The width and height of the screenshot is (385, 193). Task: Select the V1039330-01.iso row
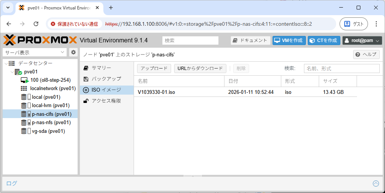click(x=245, y=92)
